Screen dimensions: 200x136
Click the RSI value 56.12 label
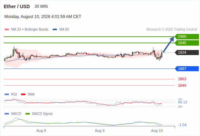[183, 102]
